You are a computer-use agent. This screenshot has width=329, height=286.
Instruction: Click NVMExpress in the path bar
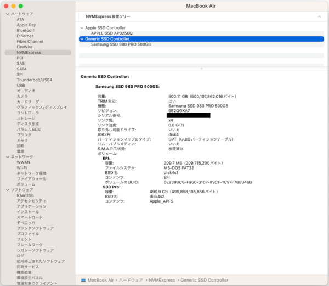click(x=162, y=281)
